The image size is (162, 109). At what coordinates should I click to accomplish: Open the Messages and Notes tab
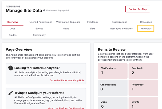point(121,28)
